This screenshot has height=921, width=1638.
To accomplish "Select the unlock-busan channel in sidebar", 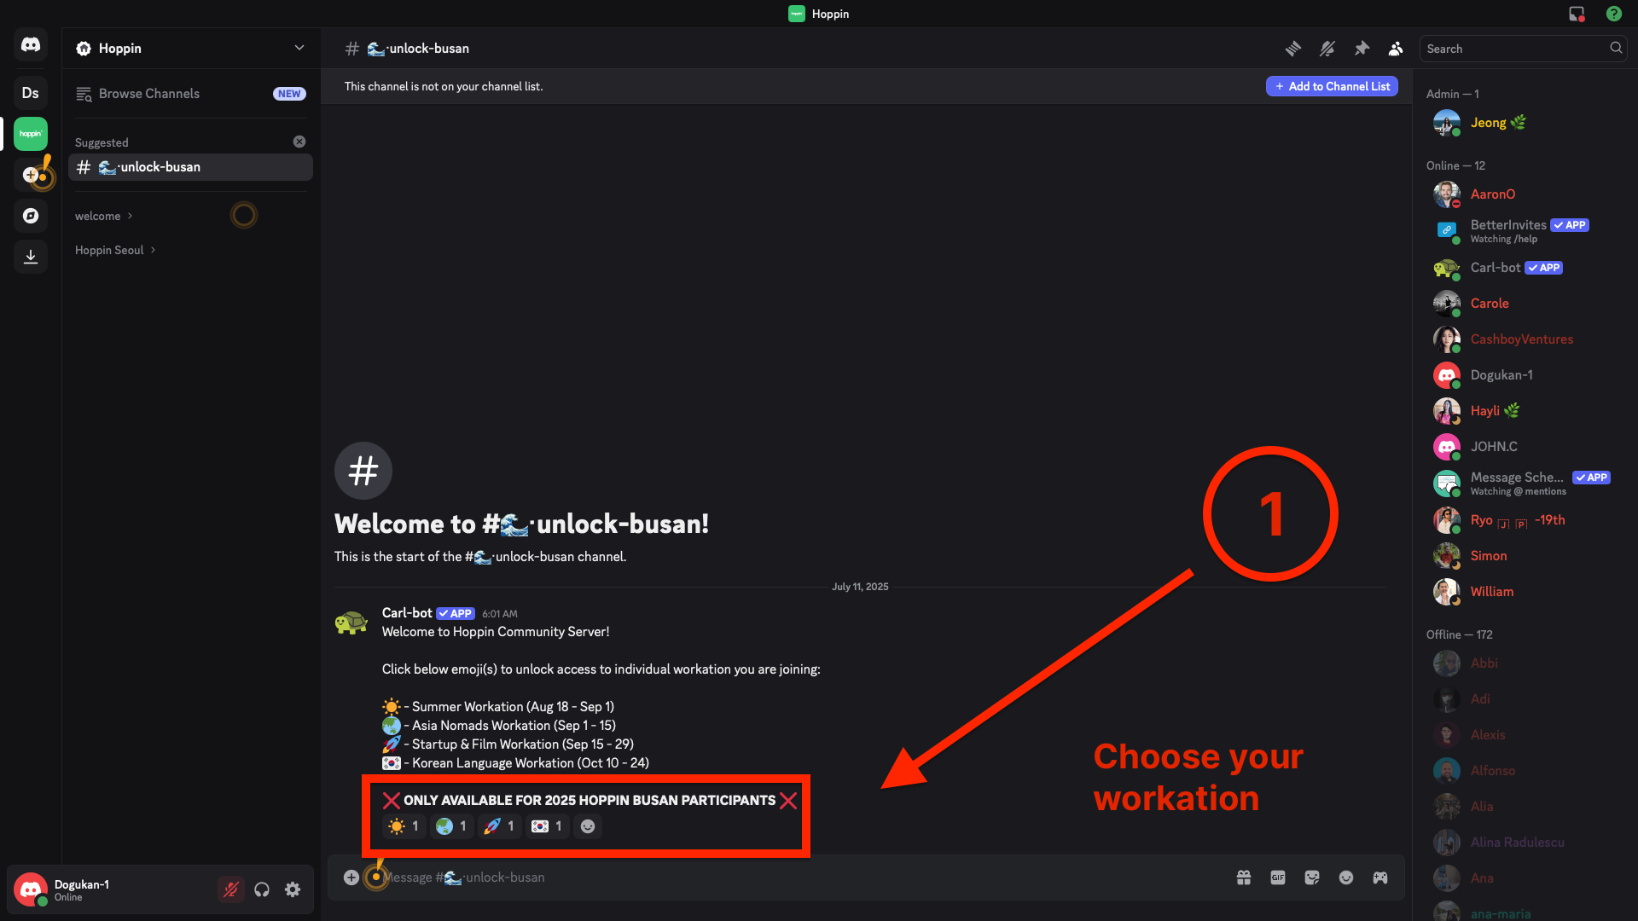I will [191, 167].
